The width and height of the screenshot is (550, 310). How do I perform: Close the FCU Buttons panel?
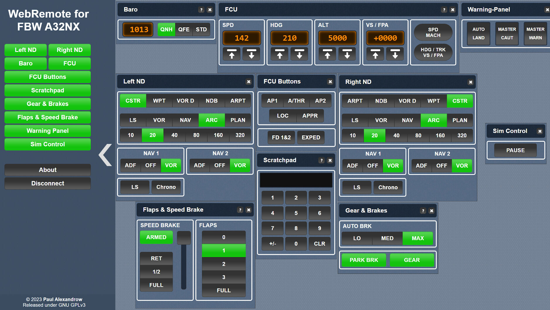tap(330, 82)
